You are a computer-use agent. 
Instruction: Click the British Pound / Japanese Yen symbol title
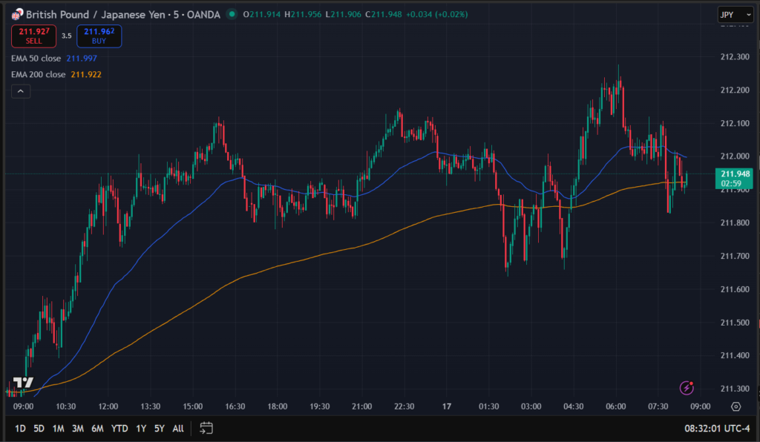click(x=96, y=15)
